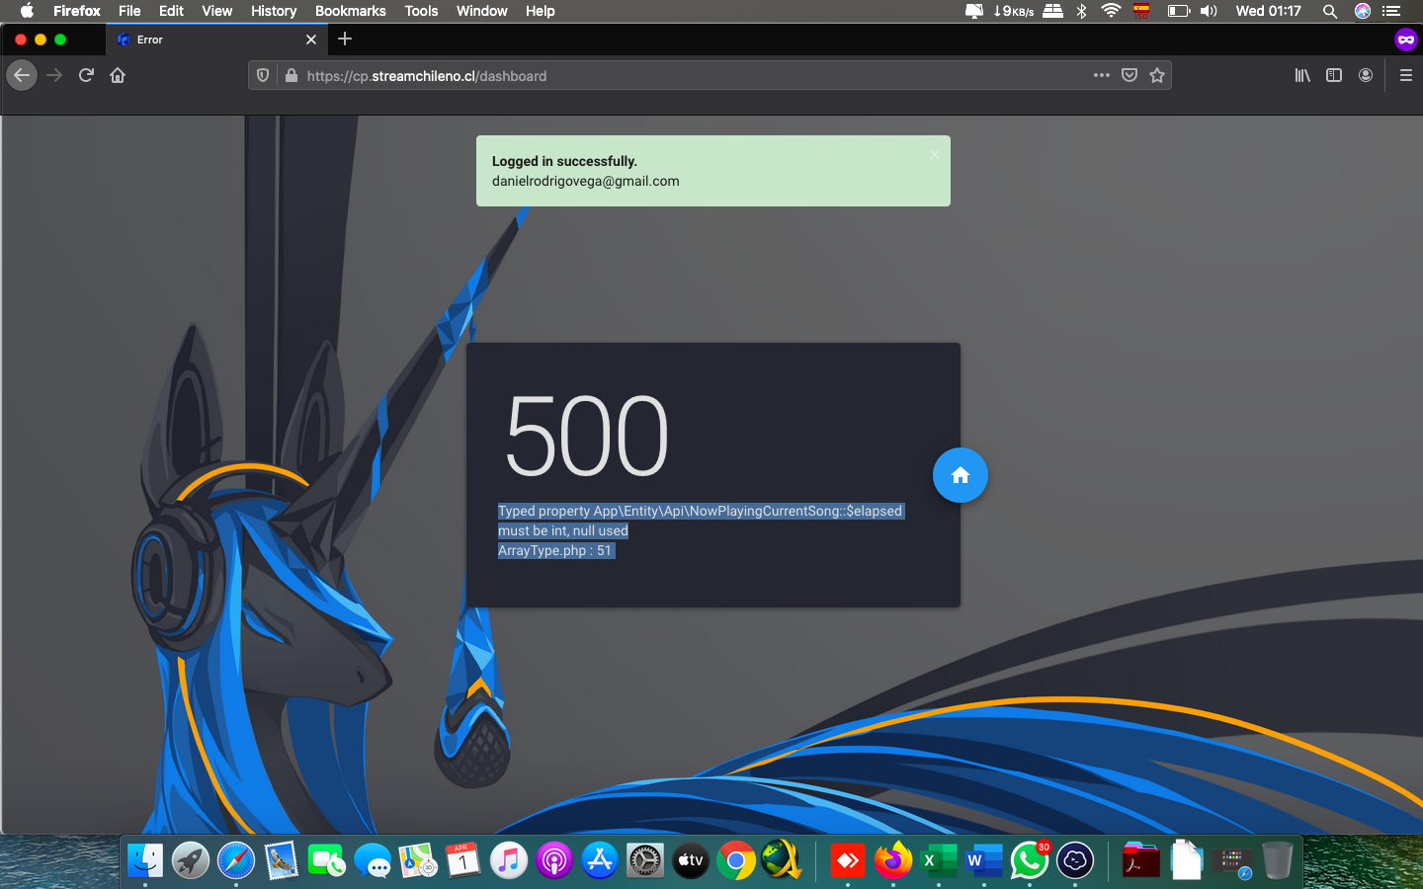The image size is (1423, 889).
Task: Open the Firefox application menu
Action: coord(77,11)
